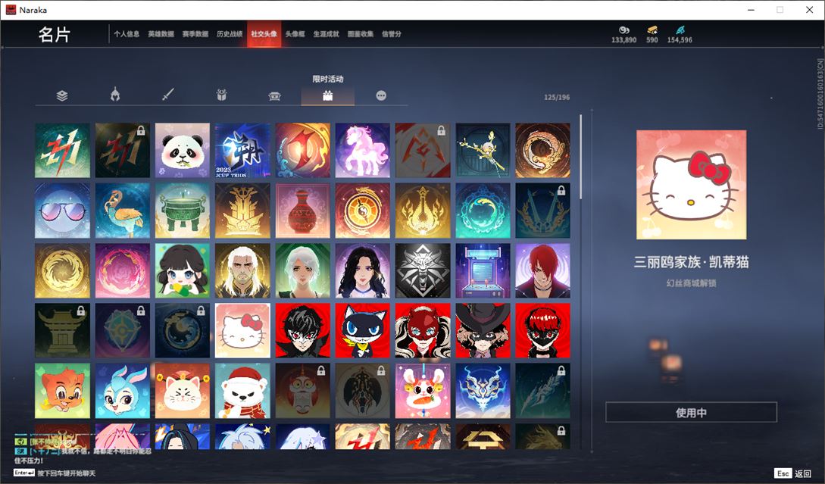Pick the orange fox avatar
The height and width of the screenshot is (484, 825).
point(63,390)
